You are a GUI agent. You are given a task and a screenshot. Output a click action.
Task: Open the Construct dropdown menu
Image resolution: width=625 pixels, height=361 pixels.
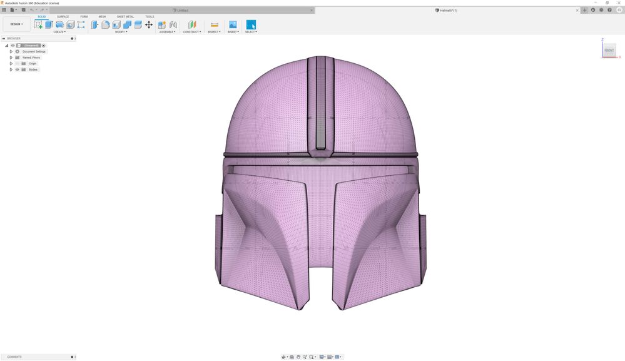click(192, 32)
